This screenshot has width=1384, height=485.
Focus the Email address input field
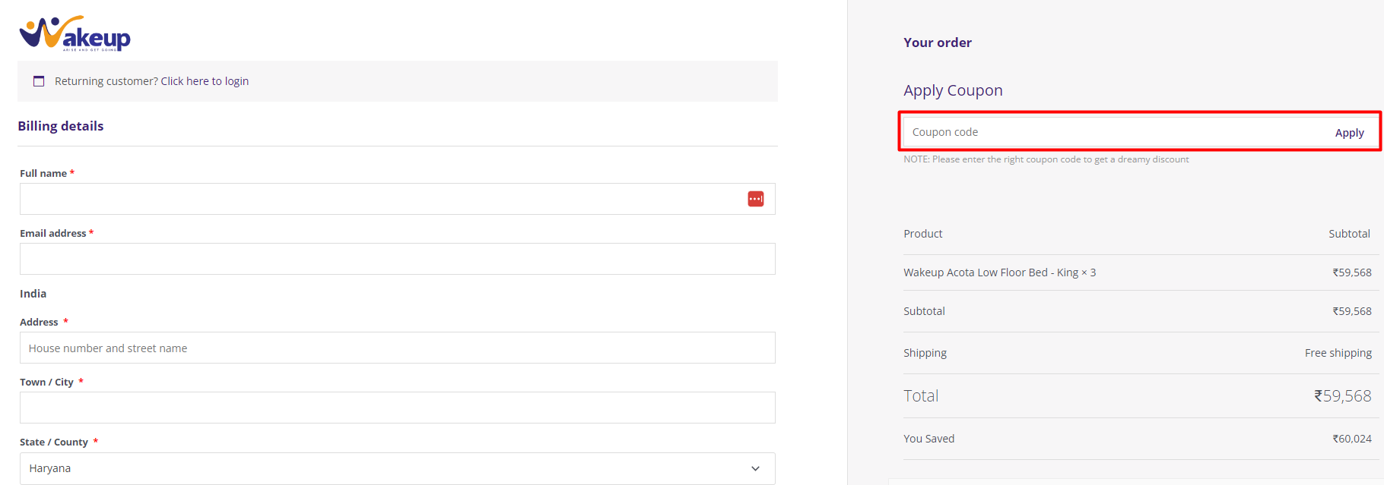[397, 259]
